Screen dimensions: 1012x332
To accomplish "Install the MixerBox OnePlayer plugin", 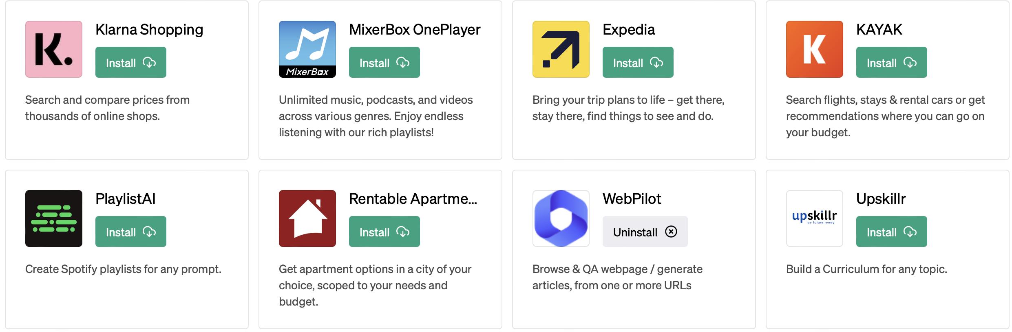I will point(384,62).
